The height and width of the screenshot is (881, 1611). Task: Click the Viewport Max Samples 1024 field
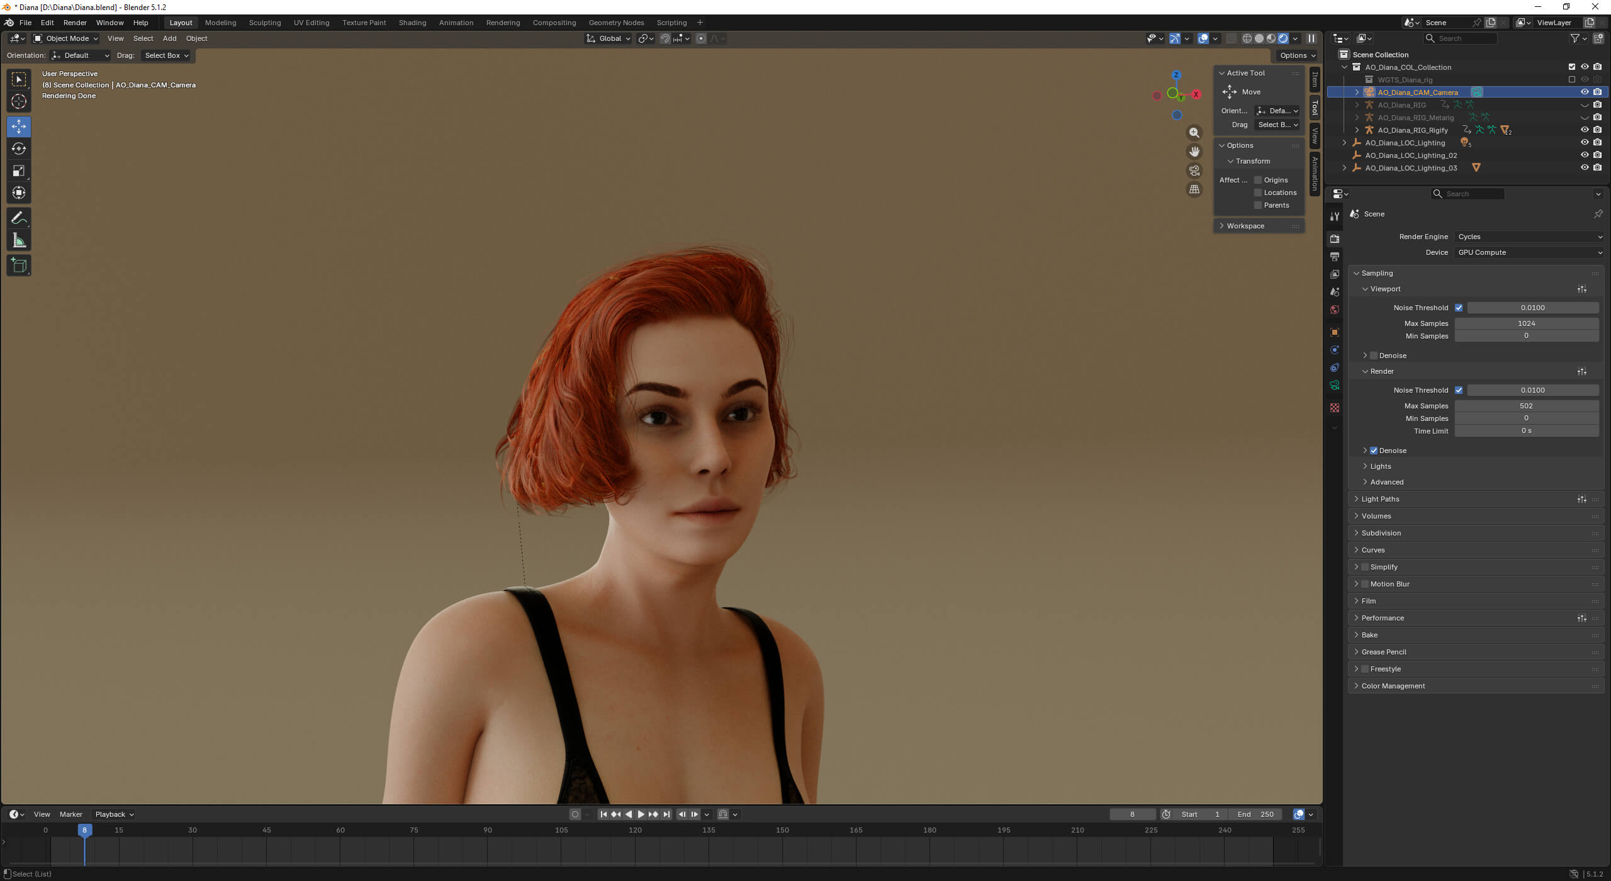pos(1526,323)
